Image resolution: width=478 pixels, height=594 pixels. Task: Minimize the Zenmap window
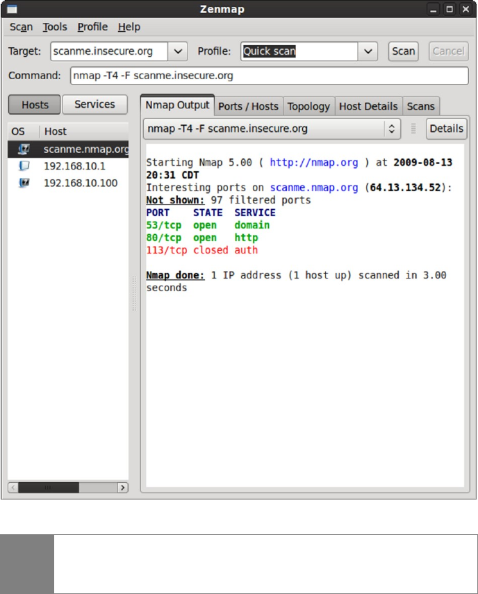434,9
